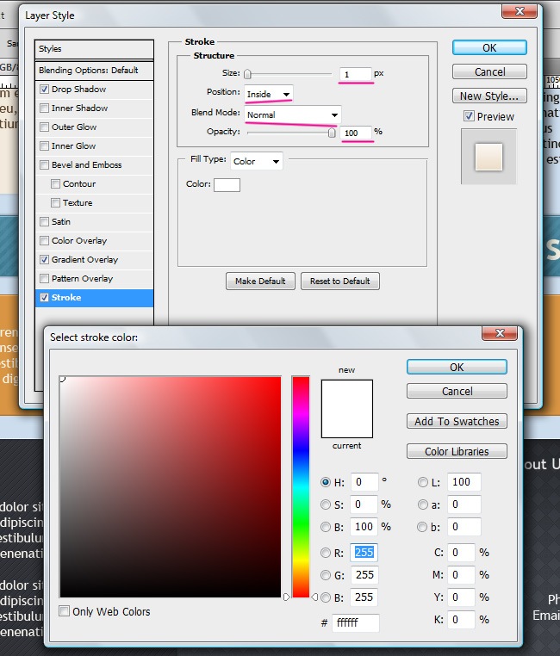
Task: Select the S saturation radio button
Action: coord(326,504)
